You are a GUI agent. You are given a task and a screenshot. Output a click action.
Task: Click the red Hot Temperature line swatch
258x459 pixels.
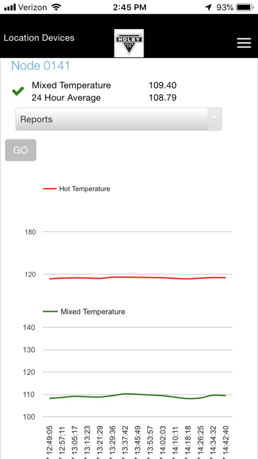coord(49,189)
